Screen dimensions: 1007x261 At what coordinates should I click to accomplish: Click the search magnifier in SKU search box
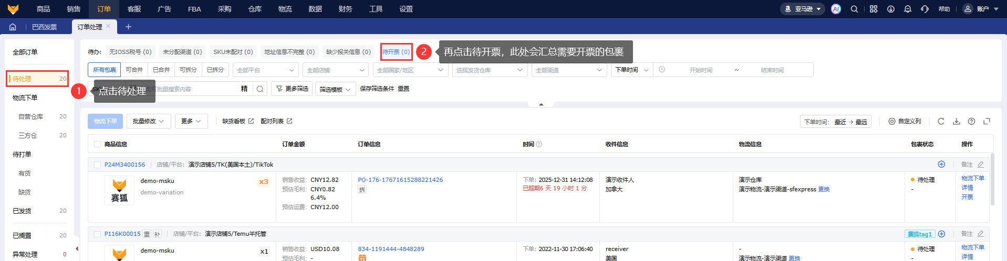coord(260,89)
